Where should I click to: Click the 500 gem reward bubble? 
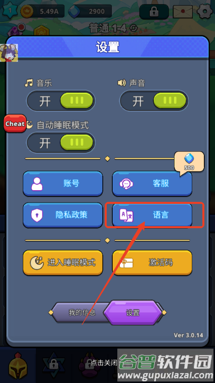coord(189,162)
